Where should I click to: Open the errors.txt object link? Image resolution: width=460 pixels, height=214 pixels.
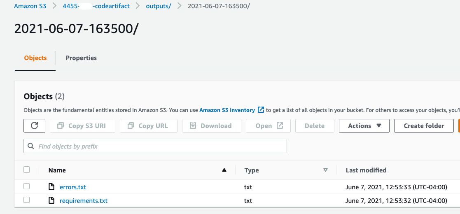tap(73, 187)
